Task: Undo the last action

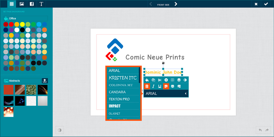Action: [260, 130]
